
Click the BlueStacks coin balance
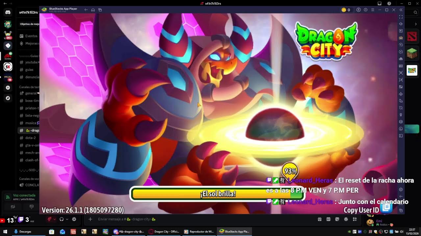[x=346, y=10]
